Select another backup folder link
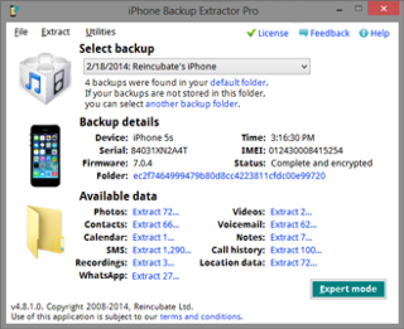 (x=192, y=104)
